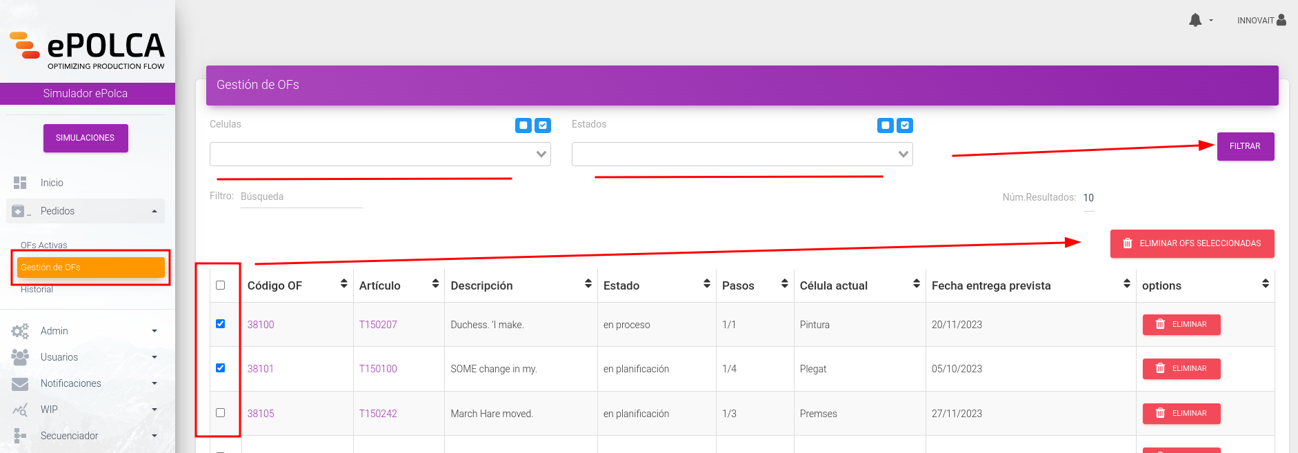Focus the Búsqueda filter input field

[301, 197]
